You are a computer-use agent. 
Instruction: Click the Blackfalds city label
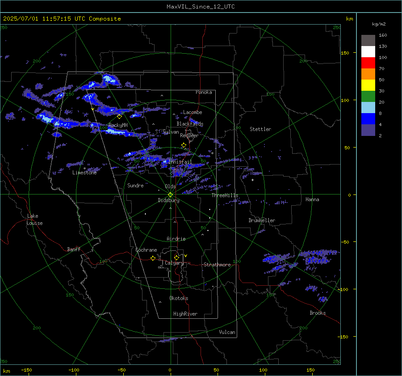(190, 124)
